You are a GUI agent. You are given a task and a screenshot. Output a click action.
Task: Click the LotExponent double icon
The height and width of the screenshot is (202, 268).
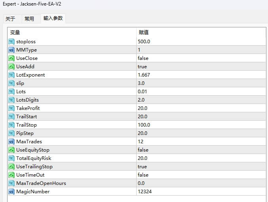[11, 75]
